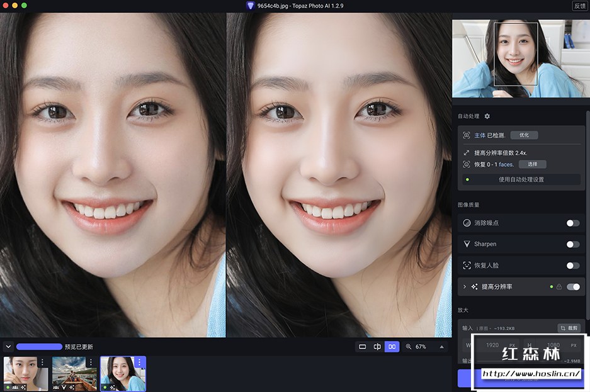Click the original image in left preview pane
The width and height of the screenshot is (590, 392).
click(x=113, y=175)
